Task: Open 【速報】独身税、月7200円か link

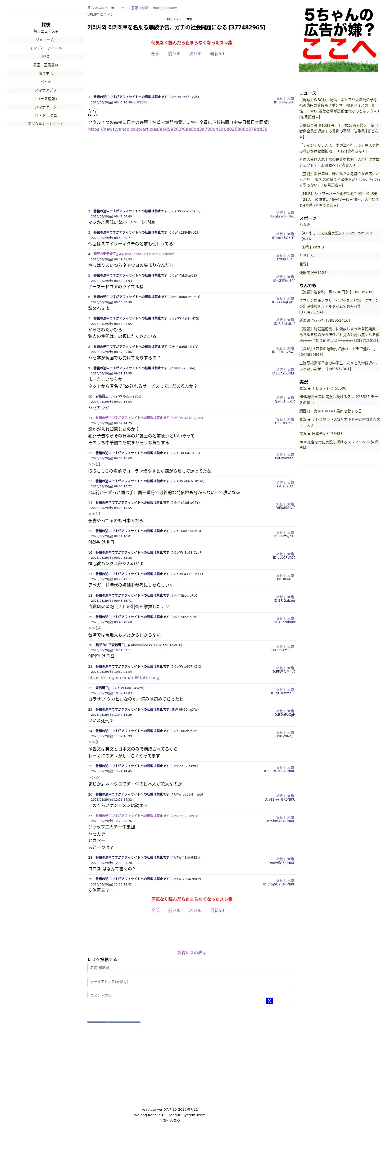Action: pos(336,292)
